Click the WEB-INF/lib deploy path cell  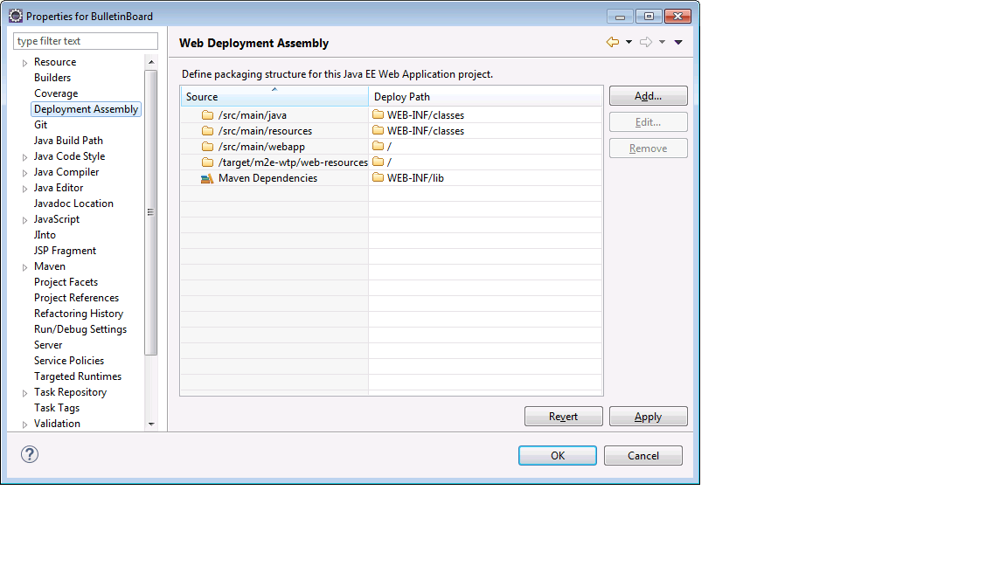pos(485,178)
